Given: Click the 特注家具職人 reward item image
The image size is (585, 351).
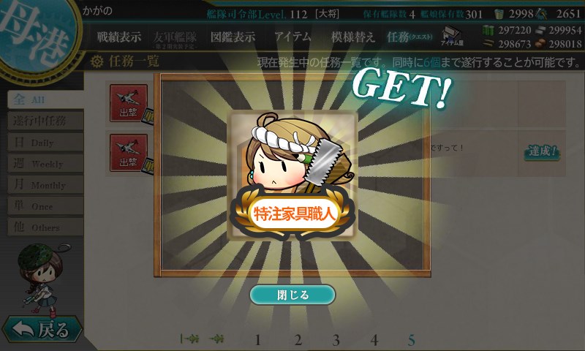Looking at the screenshot, I should (292, 175).
